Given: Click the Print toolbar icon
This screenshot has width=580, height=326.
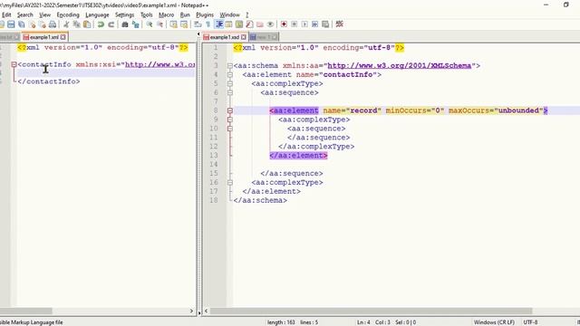Looking at the screenshot, I should pos(53,24).
